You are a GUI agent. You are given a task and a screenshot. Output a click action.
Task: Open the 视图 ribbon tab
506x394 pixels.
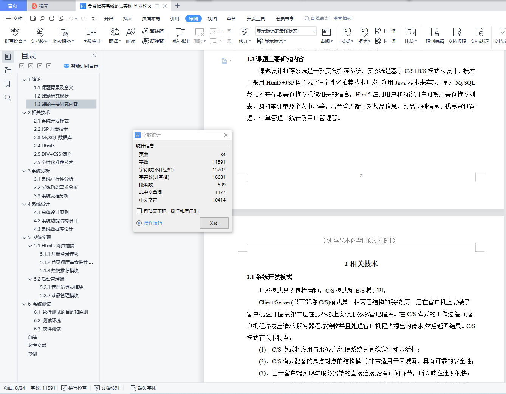212,19
